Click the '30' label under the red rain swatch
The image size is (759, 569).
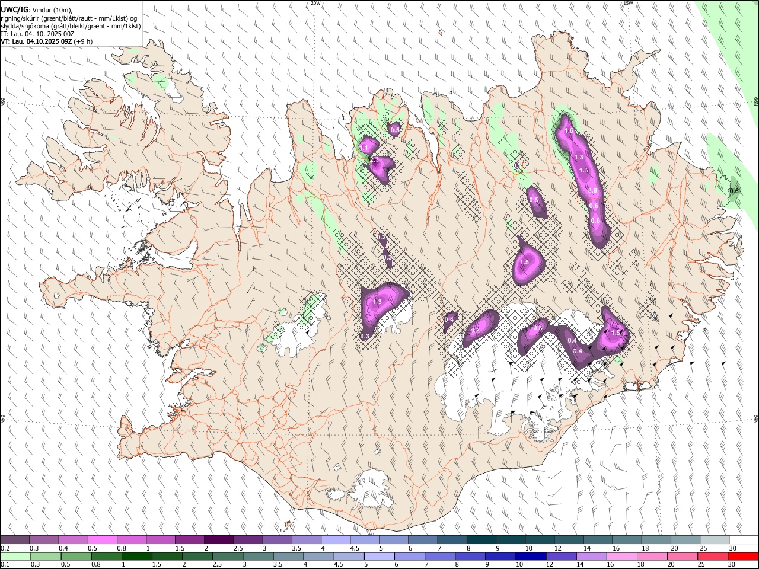[732, 564]
